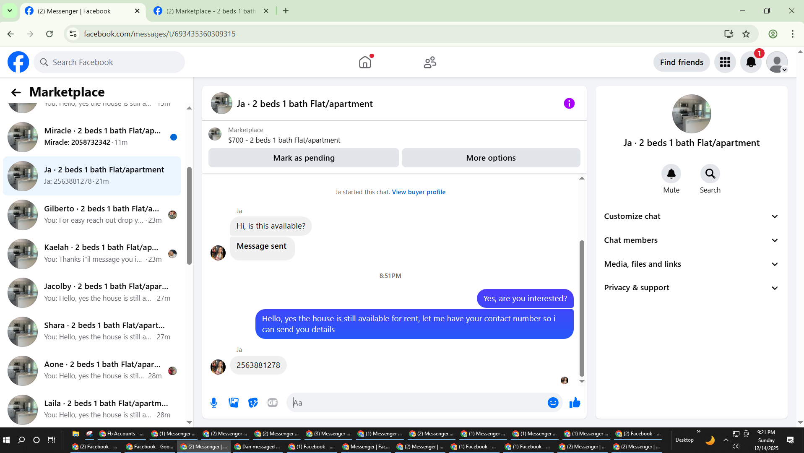Expand Media, files and links section
Screen dimensions: 804x453
[x=691, y=264]
